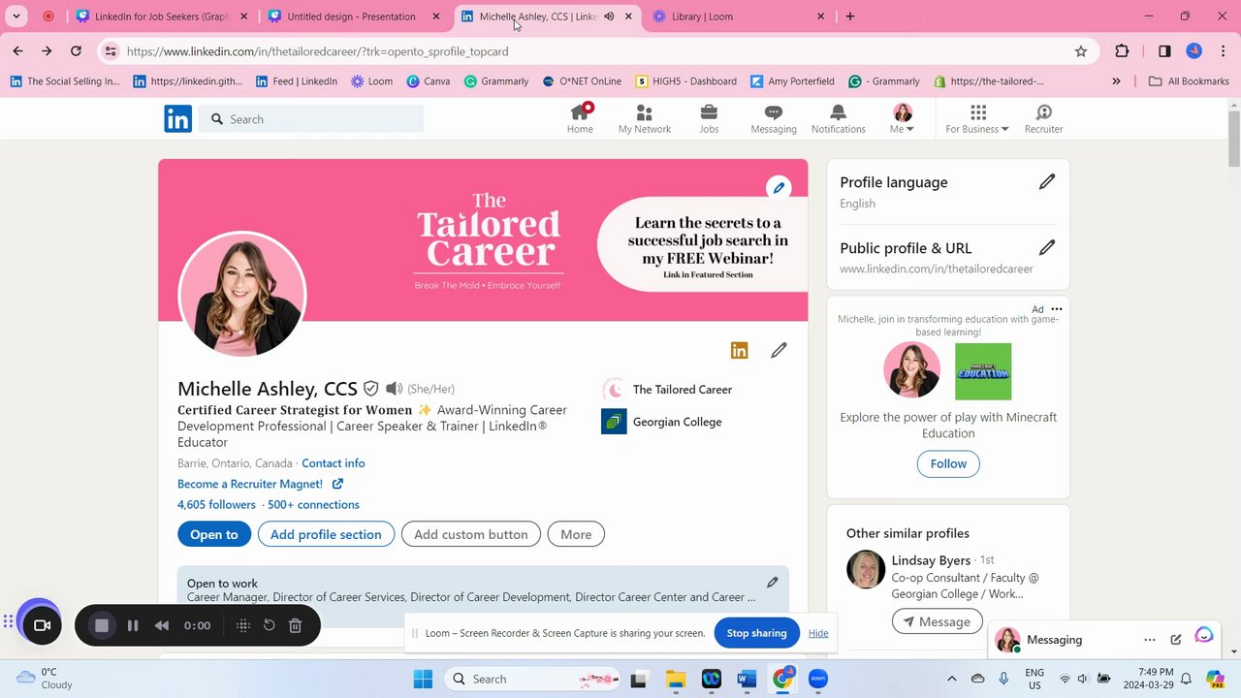This screenshot has width=1241, height=698.
Task: Open All Bookmarks folder
Action: (x=1189, y=81)
